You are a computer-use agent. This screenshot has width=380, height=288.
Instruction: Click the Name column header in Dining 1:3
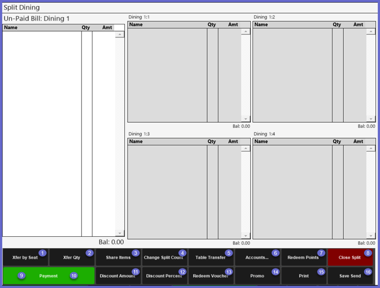point(167,141)
